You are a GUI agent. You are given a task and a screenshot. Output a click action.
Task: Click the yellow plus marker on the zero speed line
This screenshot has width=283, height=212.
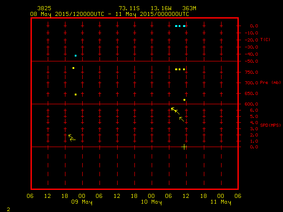184,147
